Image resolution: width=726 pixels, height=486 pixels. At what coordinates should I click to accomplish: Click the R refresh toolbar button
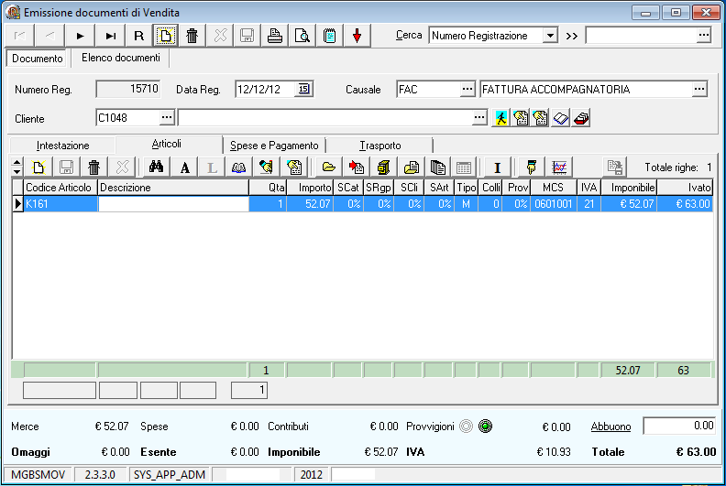pos(138,36)
